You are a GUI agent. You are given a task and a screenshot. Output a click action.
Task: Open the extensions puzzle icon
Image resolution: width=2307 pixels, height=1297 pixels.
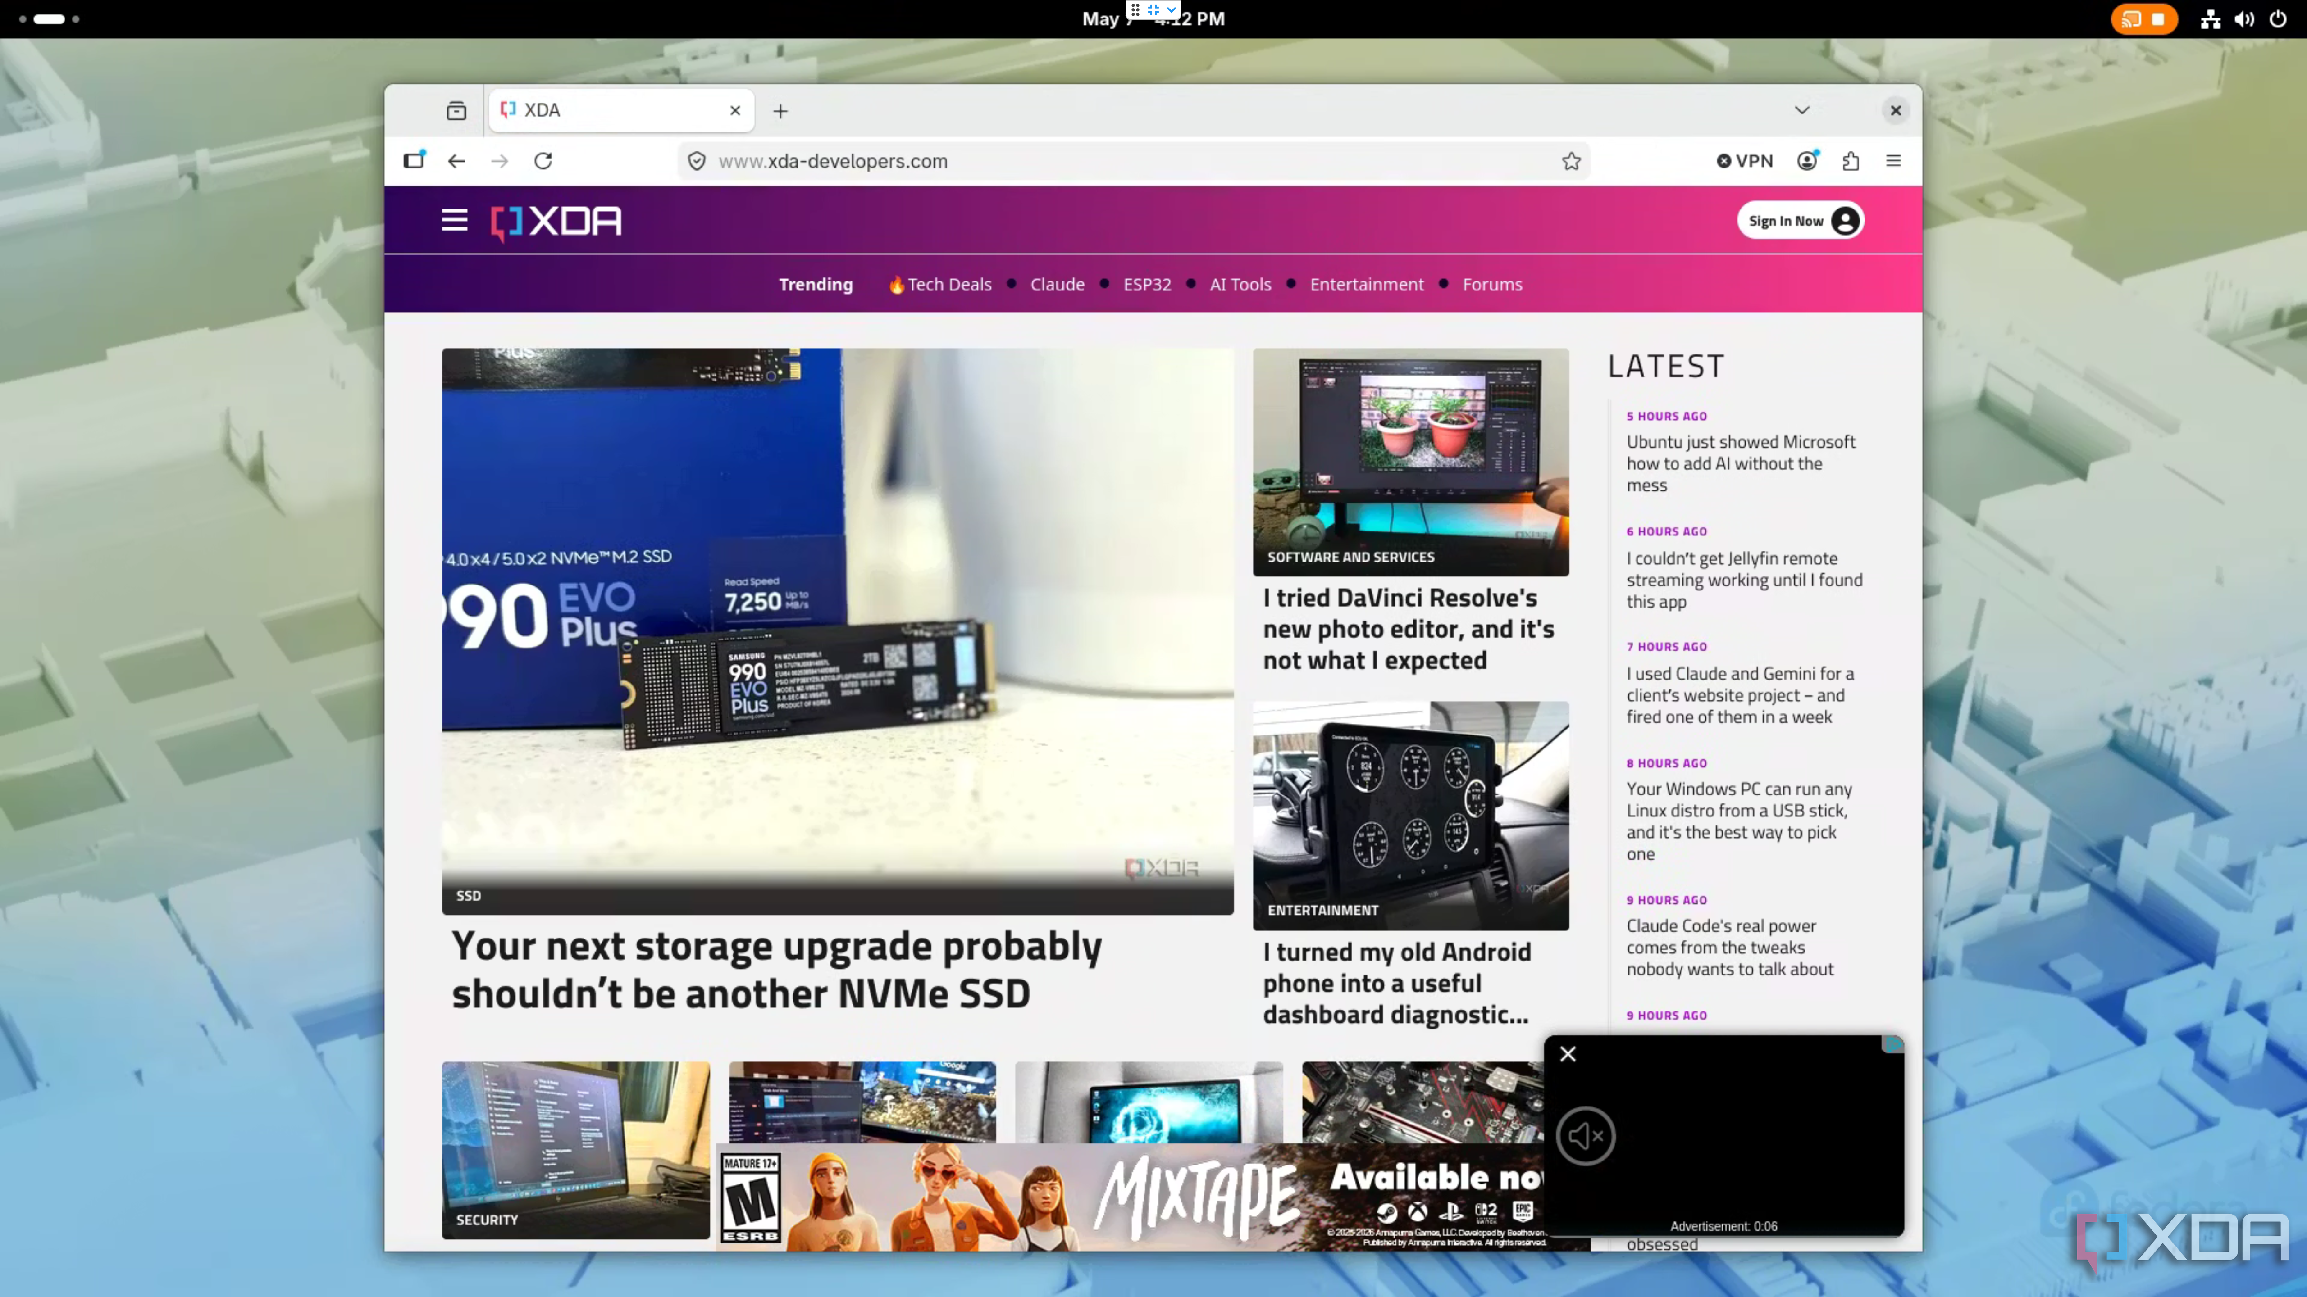(x=1850, y=161)
